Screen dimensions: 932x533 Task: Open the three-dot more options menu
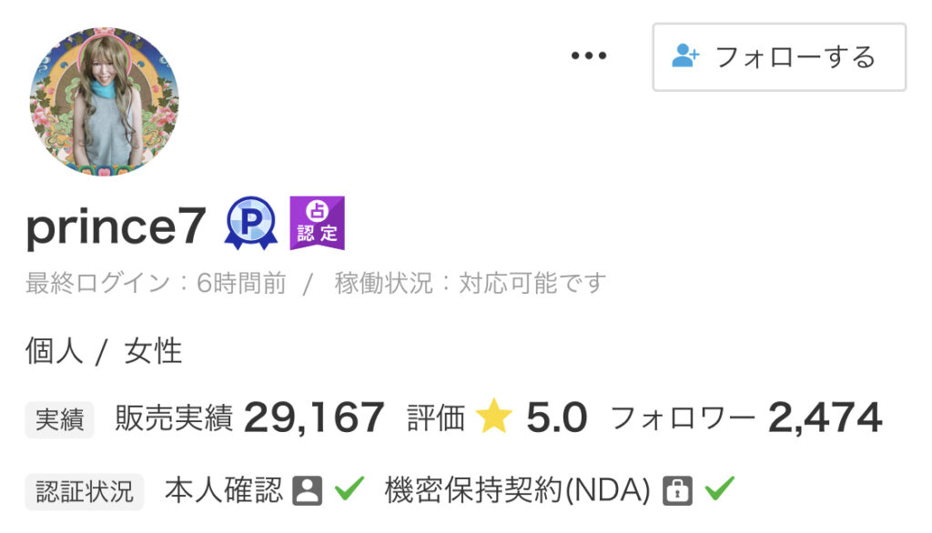point(589,55)
